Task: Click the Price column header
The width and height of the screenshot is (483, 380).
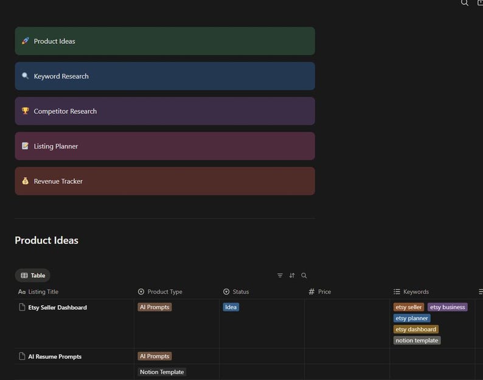Action: point(347,292)
